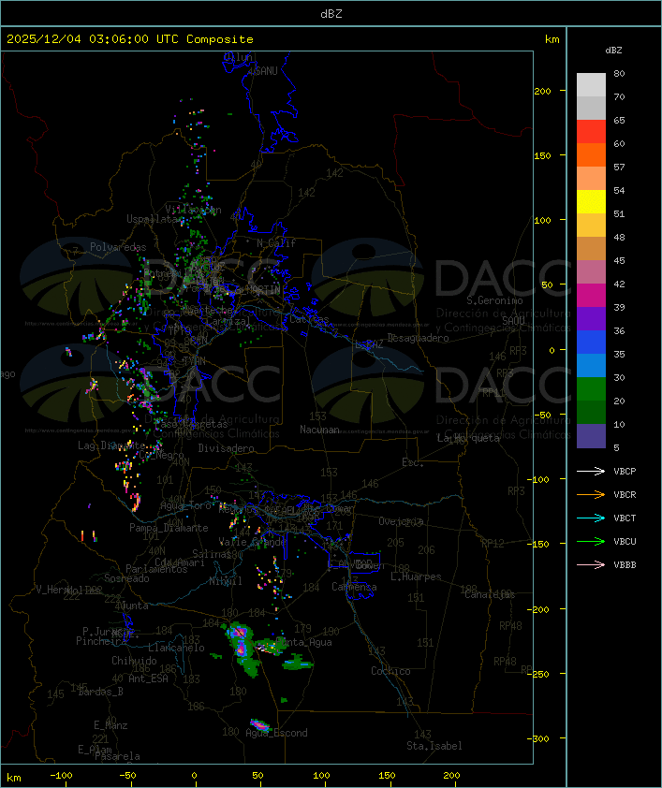Click the S.Geronimo place label
662x788 pixels.
pyautogui.click(x=494, y=300)
